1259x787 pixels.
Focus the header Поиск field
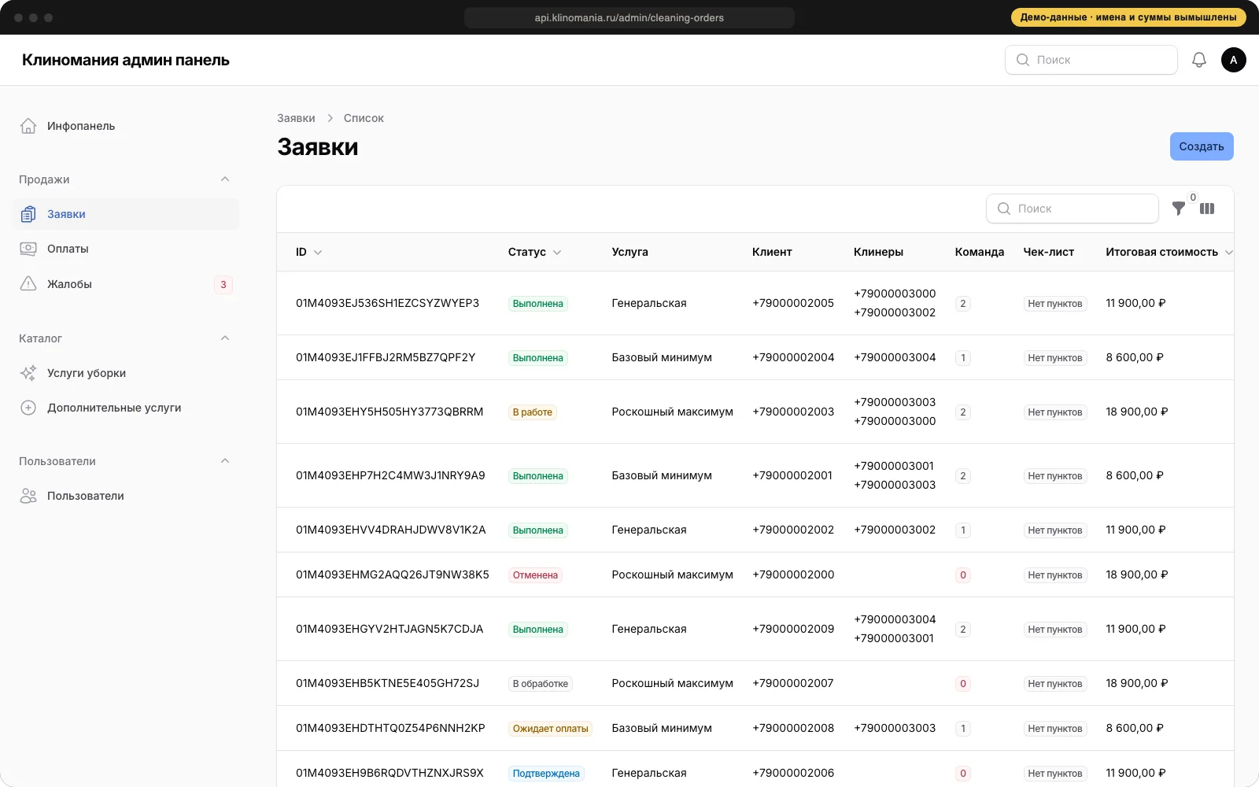tap(1091, 60)
